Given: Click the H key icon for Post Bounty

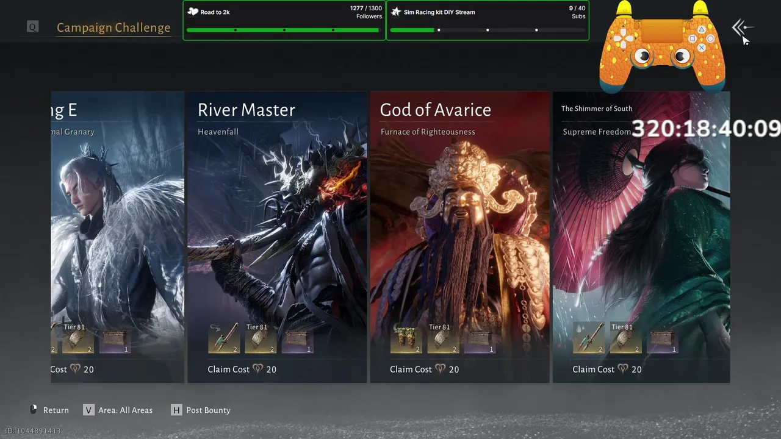Looking at the screenshot, I should pyautogui.click(x=176, y=410).
